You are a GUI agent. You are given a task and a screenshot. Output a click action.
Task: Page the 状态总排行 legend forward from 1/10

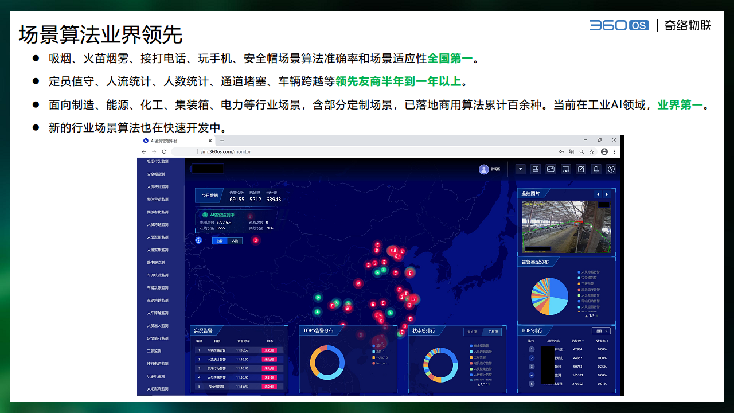click(489, 384)
